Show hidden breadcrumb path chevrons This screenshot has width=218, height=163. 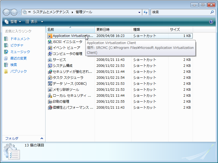pos(29,12)
